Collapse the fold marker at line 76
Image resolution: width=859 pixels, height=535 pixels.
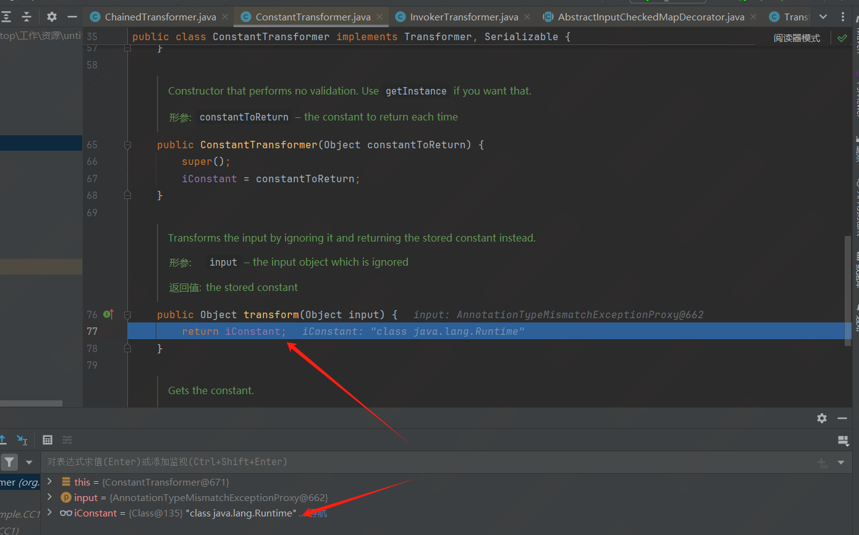(127, 314)
